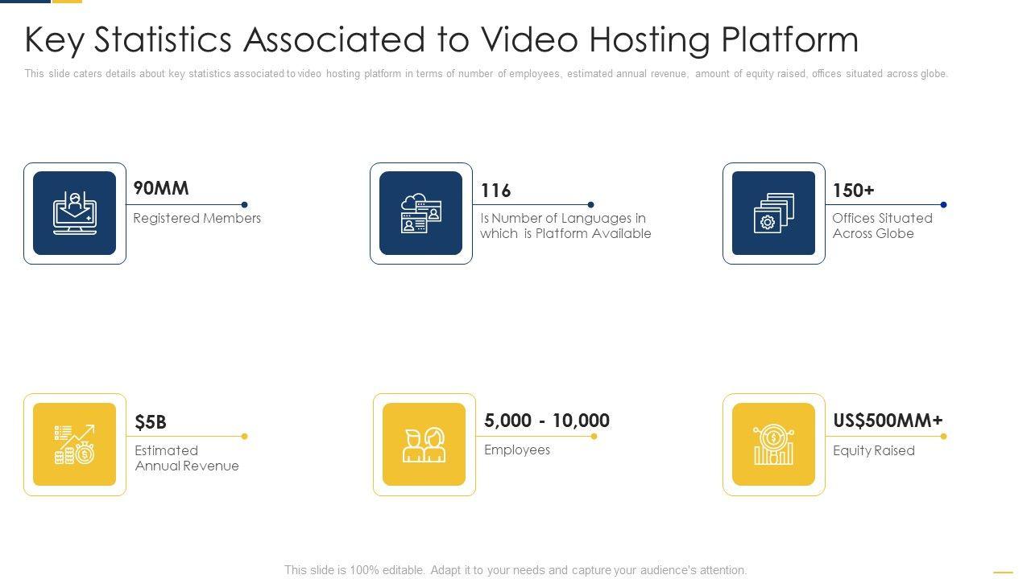Click the employees two-people icon
The height and width of the screenshot is (579, 1031).
[424, 445]
